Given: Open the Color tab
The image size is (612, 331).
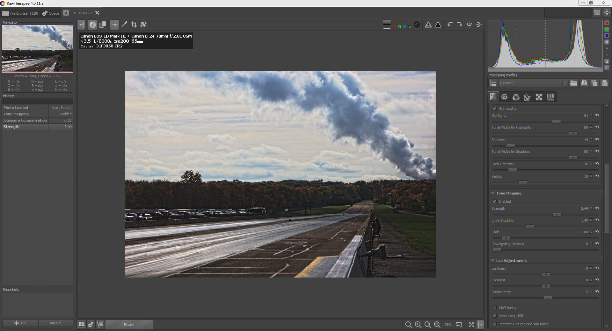Looking at the screenshot, I should tap(516, 97).
